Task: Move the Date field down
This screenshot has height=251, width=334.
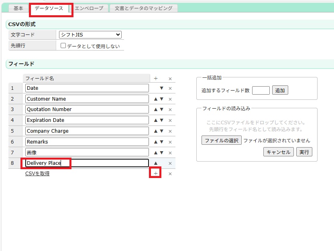Action: [161, 88]
